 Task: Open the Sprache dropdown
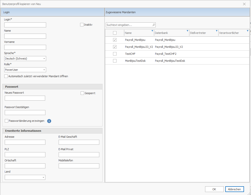tap(44, 59)
